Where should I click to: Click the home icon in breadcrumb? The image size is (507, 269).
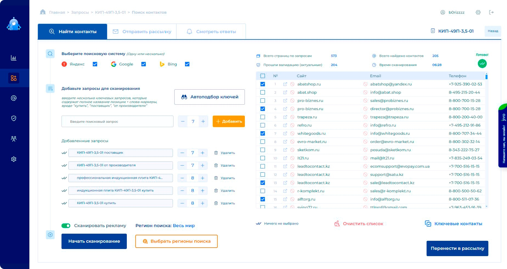click(x=43, y=12)
